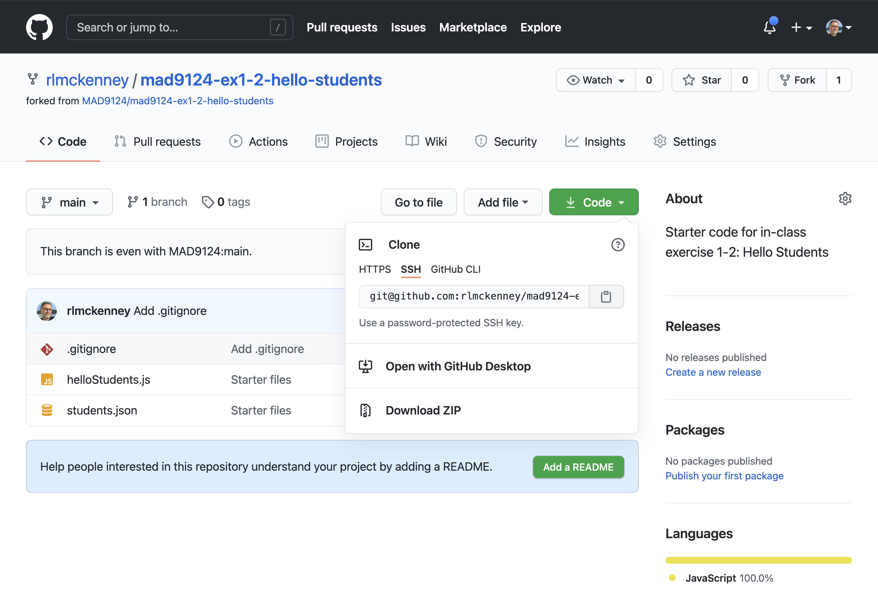Viewport: 878px width, 591px height.
Task: Click the Clone terminal icon
Action: tap(365, 245)
